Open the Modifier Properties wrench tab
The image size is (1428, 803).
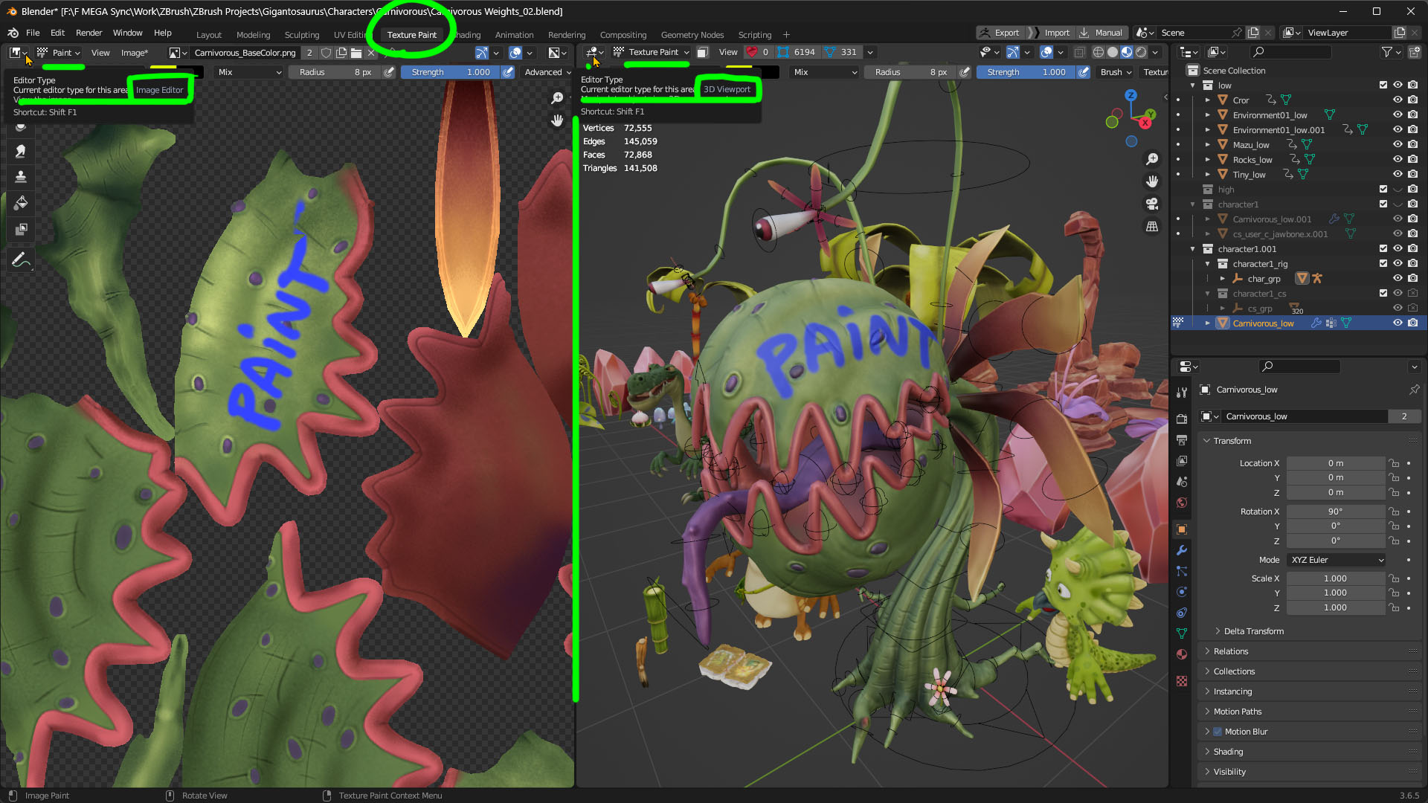coord(1182,550)
